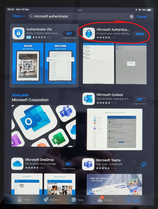Image resolution: width=158 pixels, height=209 pixels.
Task: Tap the Microsoft OneDrive app icon
Action: [x=17, y=164]
